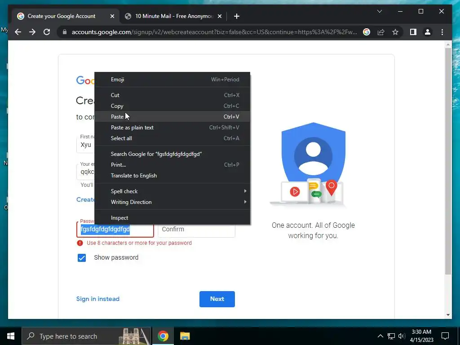Click the volume speaker icon

pyautogui.click(x=402, y=336)
